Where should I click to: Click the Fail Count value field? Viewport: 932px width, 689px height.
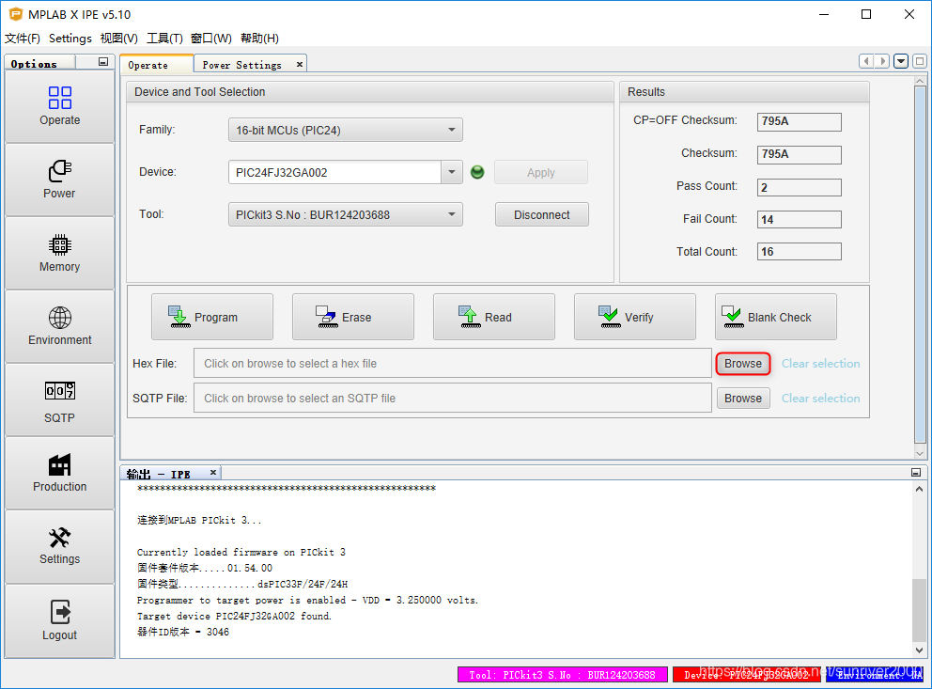click(799, 219)
